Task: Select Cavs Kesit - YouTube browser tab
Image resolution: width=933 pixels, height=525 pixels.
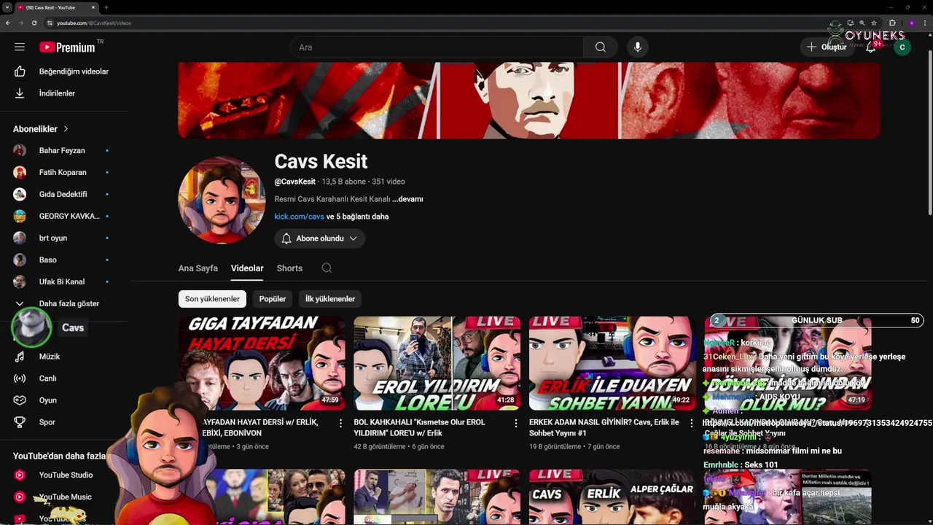Action: [57, 7]
